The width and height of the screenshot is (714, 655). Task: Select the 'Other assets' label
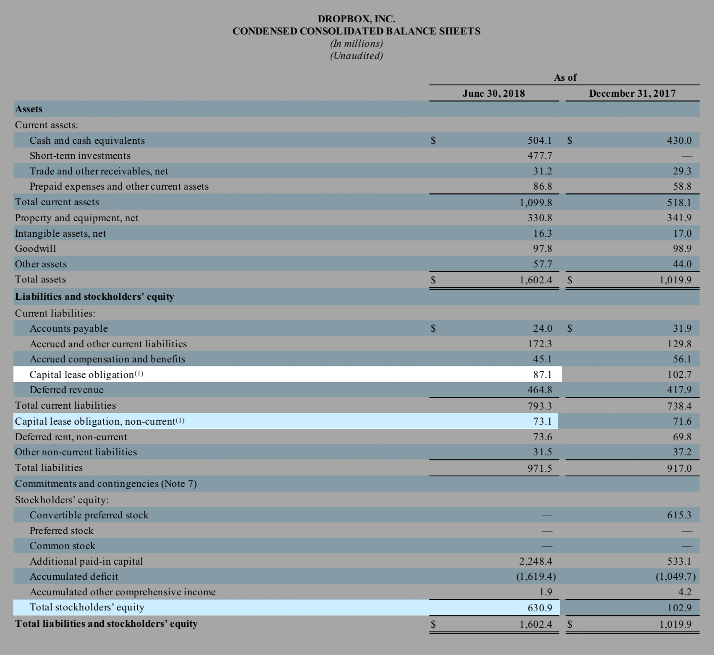click(x=41, y=264)
